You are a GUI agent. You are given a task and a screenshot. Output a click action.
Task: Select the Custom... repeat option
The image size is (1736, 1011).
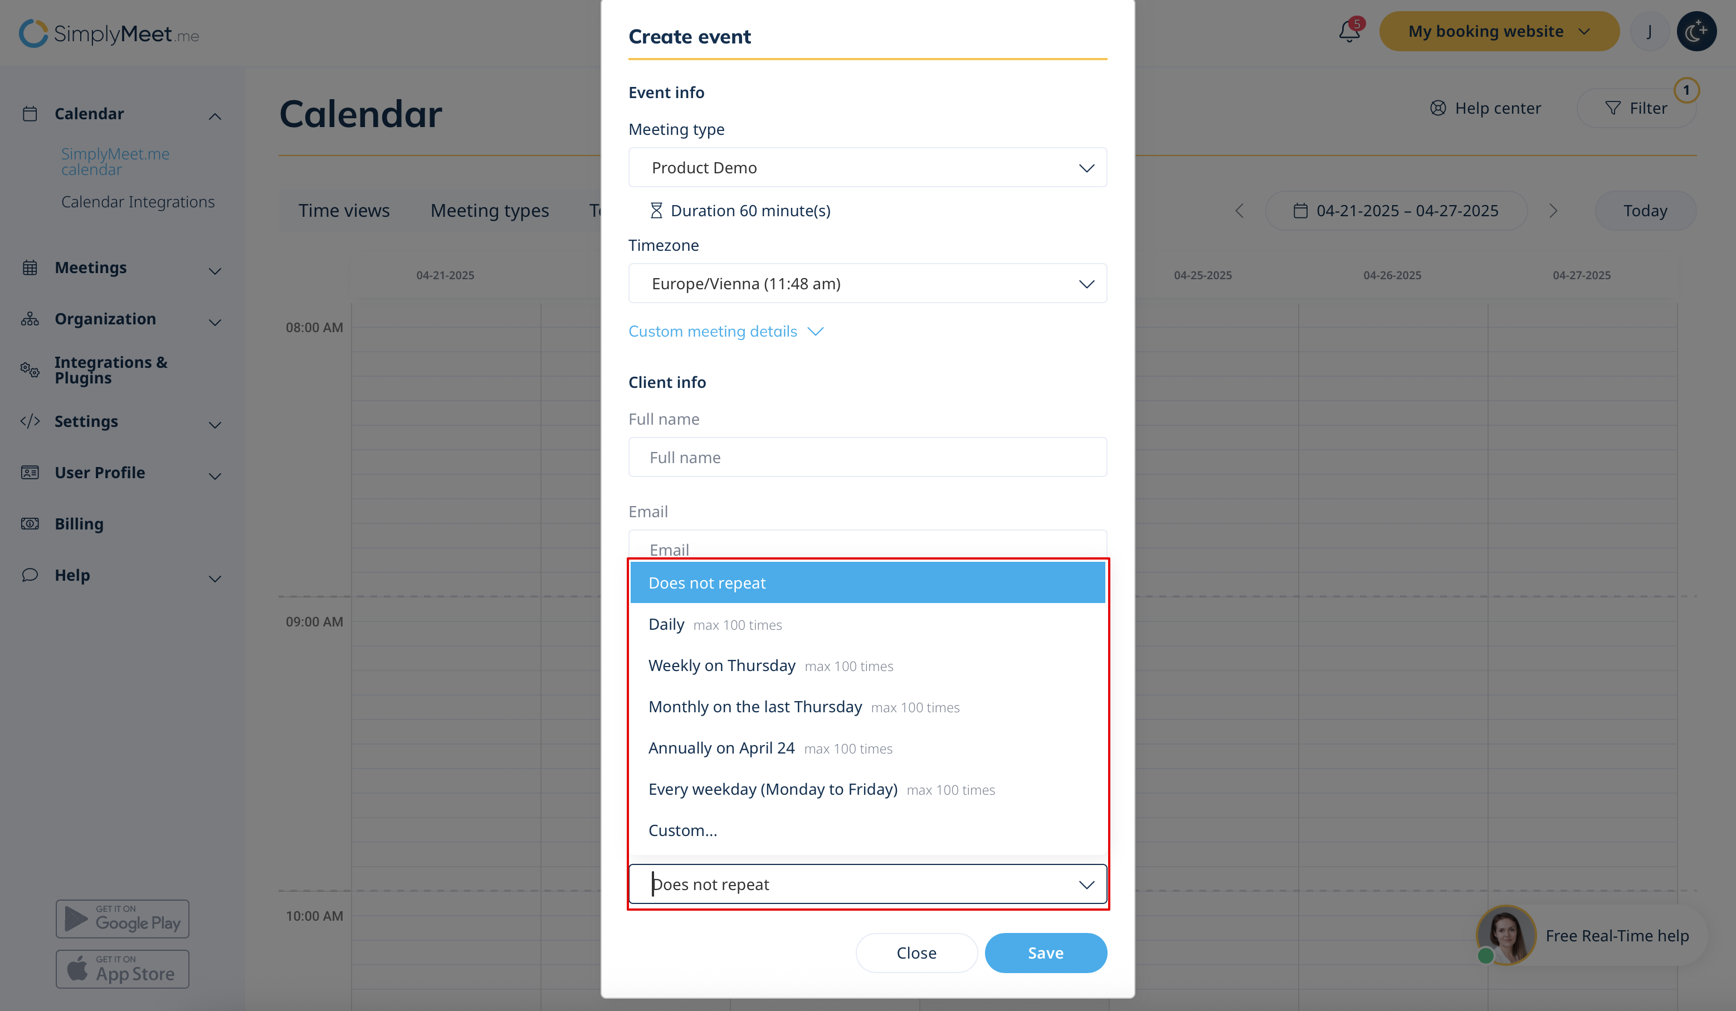(682, 830)
